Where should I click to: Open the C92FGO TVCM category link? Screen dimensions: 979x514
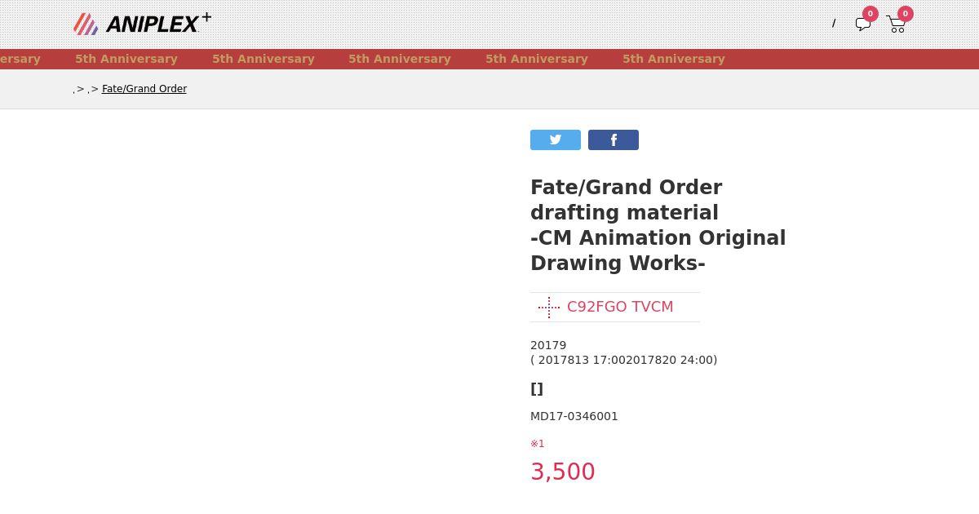tap(620, 307)
